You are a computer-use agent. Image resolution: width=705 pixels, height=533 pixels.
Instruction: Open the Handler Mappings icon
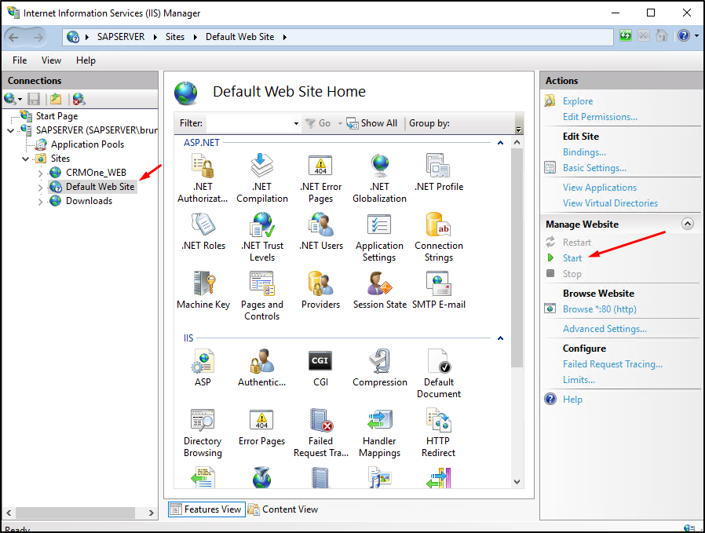click(379, 421)
